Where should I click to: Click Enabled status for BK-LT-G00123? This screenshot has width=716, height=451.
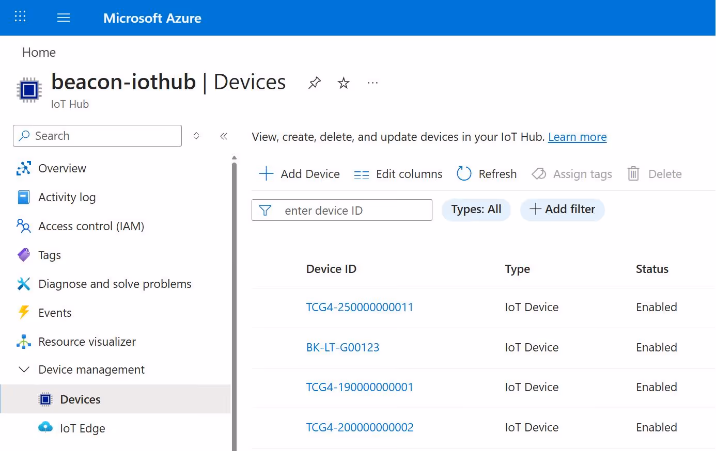point(656,348)
